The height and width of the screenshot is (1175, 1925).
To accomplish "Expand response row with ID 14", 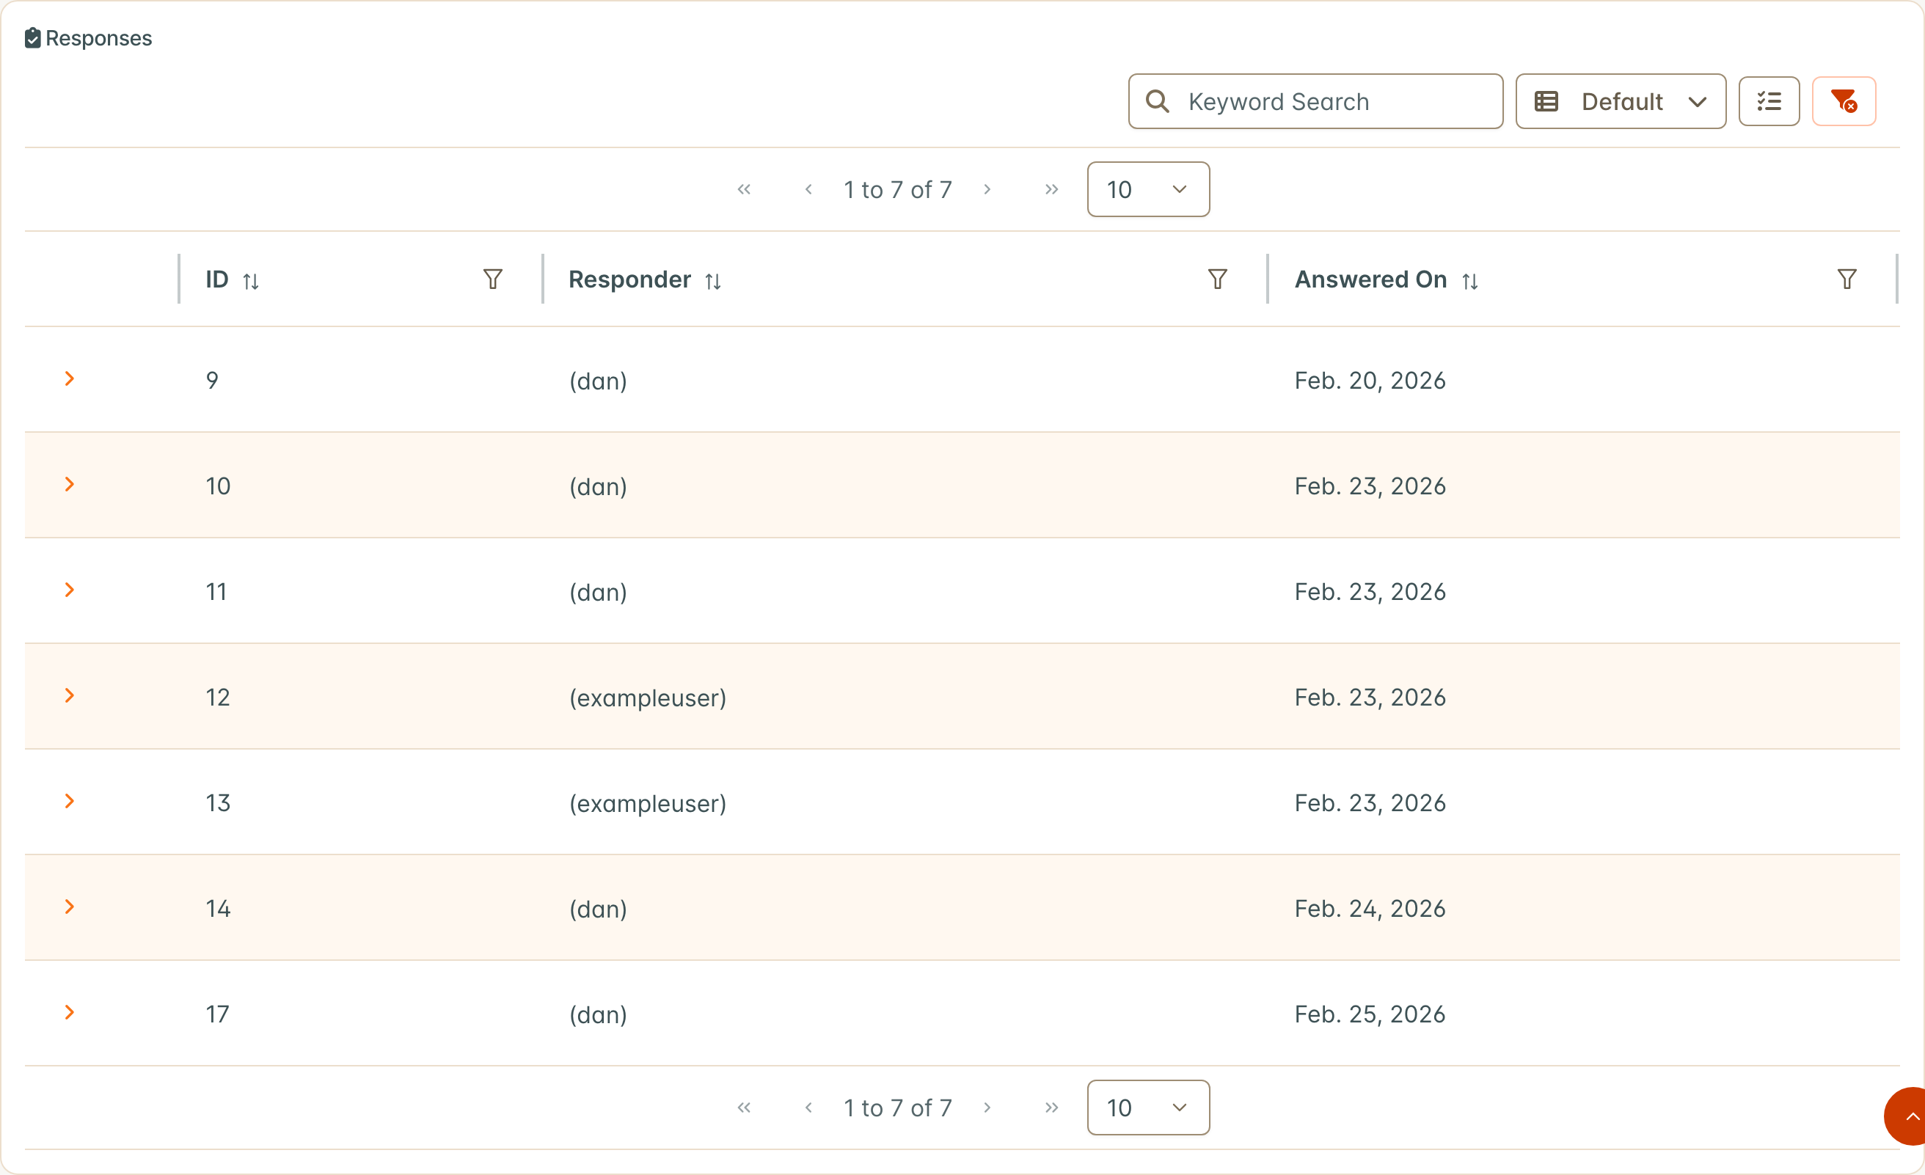I will 70,907.
